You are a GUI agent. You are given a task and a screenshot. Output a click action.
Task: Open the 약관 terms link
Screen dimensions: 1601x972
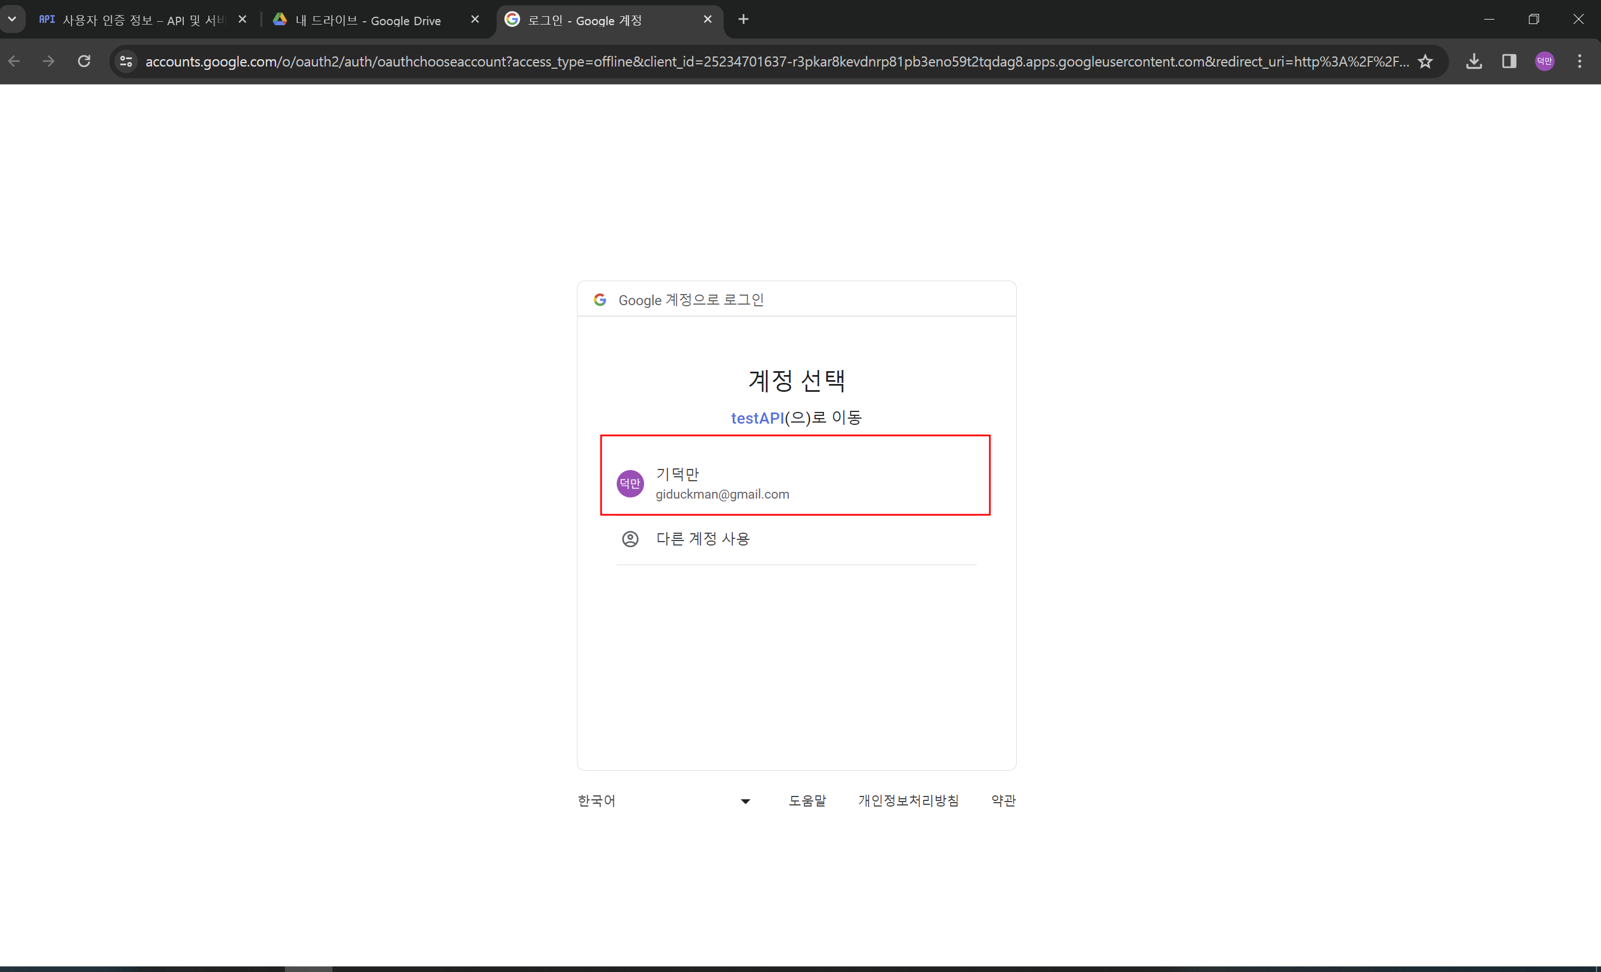(x=1003, y=800)
